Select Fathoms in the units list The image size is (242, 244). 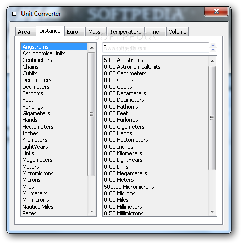pos(54,93)
